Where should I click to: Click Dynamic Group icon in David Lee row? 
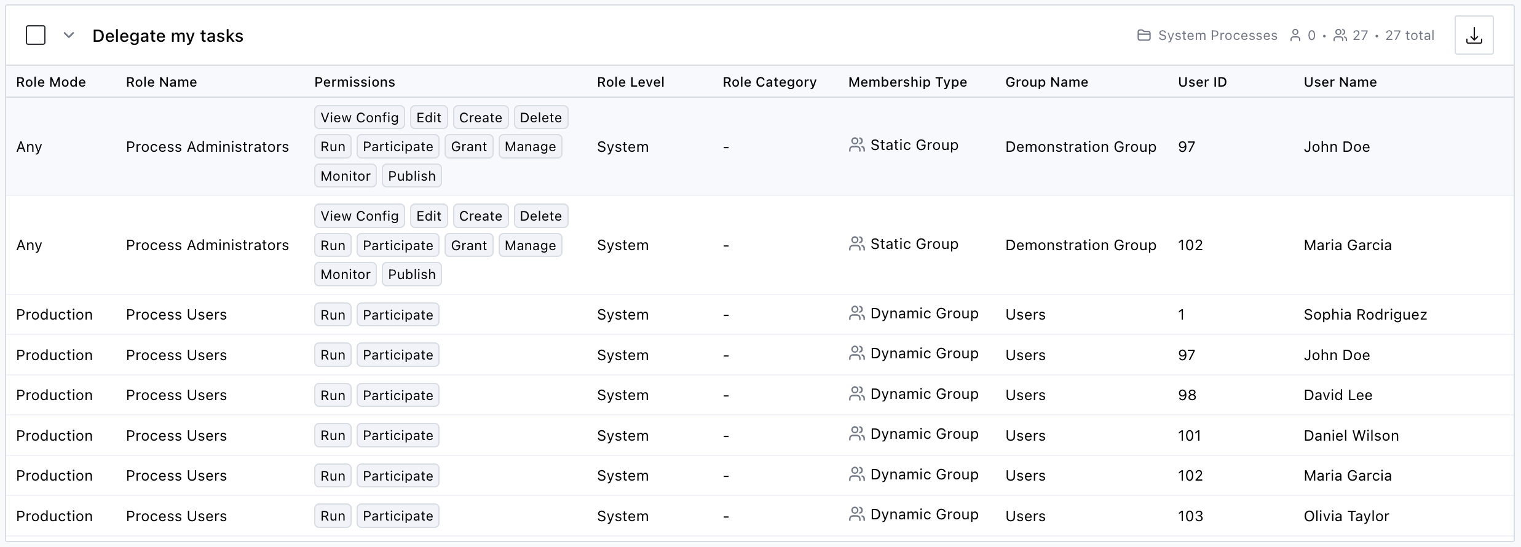(x=856, y=394)
